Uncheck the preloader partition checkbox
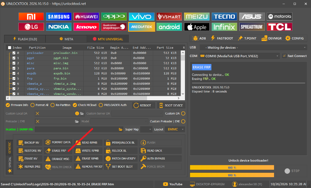Viewport: 311px width, 188px height. point(14,53)
